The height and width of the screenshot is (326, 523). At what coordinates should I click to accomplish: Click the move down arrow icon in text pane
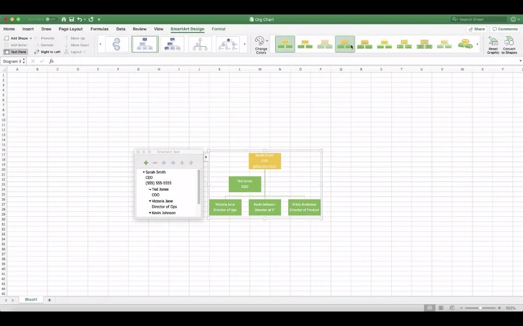point(182,162)
